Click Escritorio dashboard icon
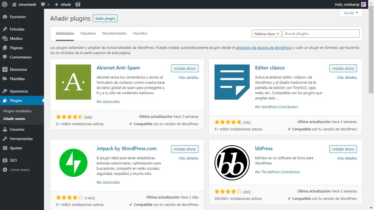Viewport: 374px width, 210px height. (x=5, y=17)
